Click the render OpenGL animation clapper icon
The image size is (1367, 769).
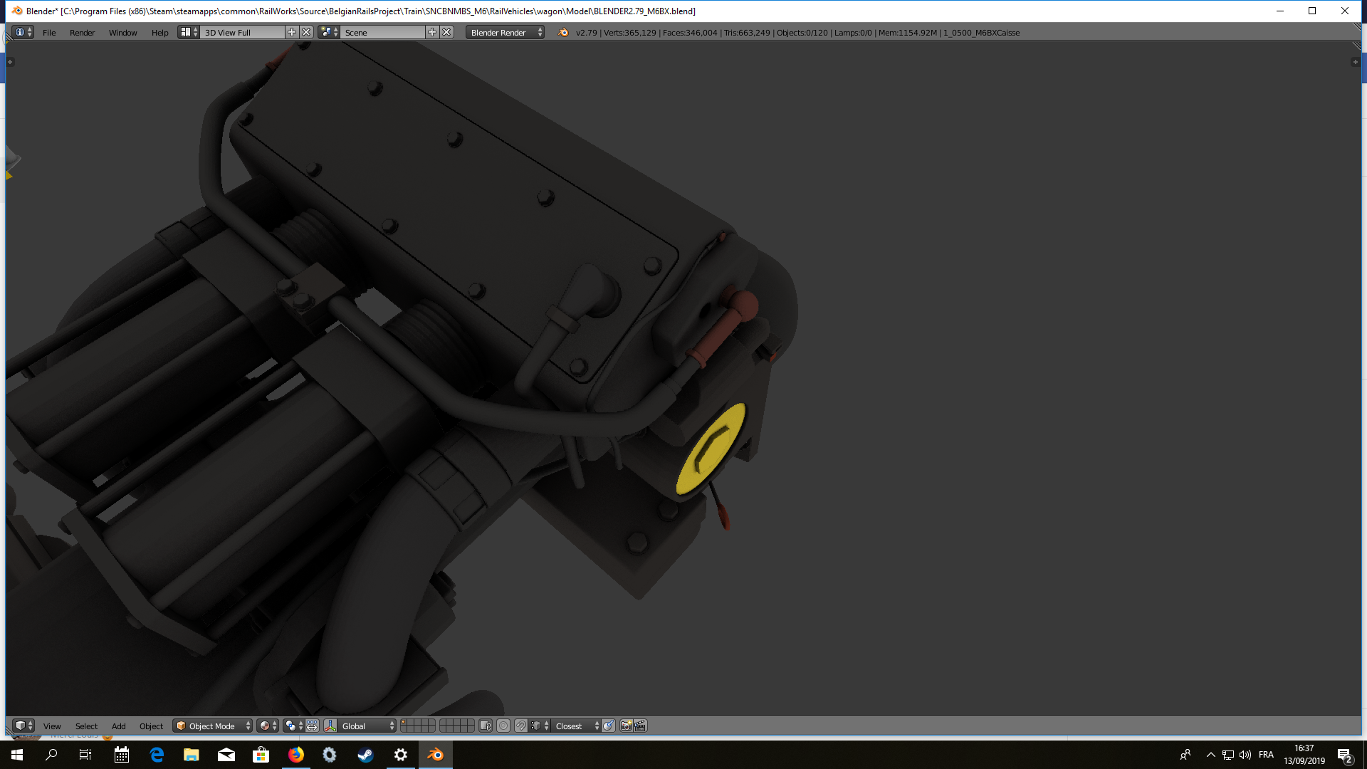tap(640, 726)
